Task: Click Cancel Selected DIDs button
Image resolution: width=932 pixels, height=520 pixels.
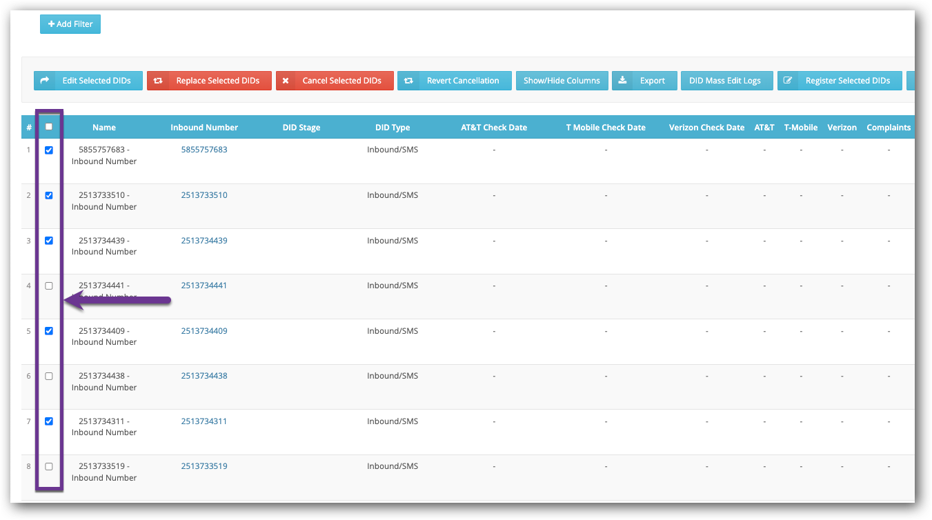Action: [x=335, y=81]
